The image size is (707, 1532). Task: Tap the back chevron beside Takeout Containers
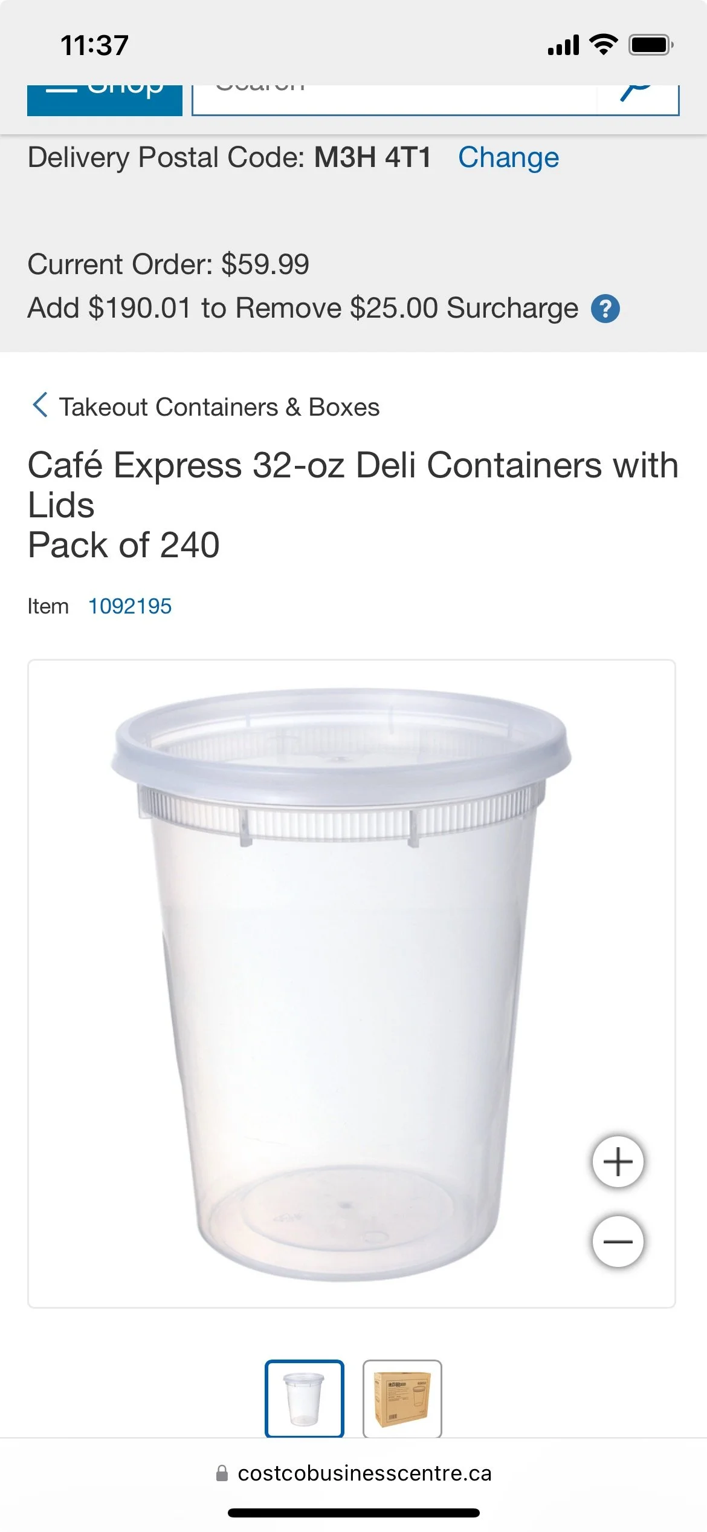pyautogui.click(x=40, y=405)
